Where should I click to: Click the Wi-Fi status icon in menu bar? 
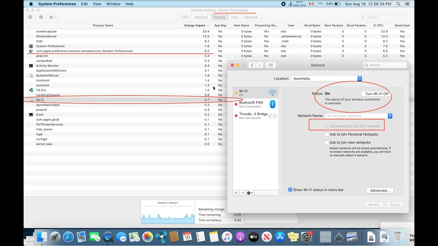point(321,4)
